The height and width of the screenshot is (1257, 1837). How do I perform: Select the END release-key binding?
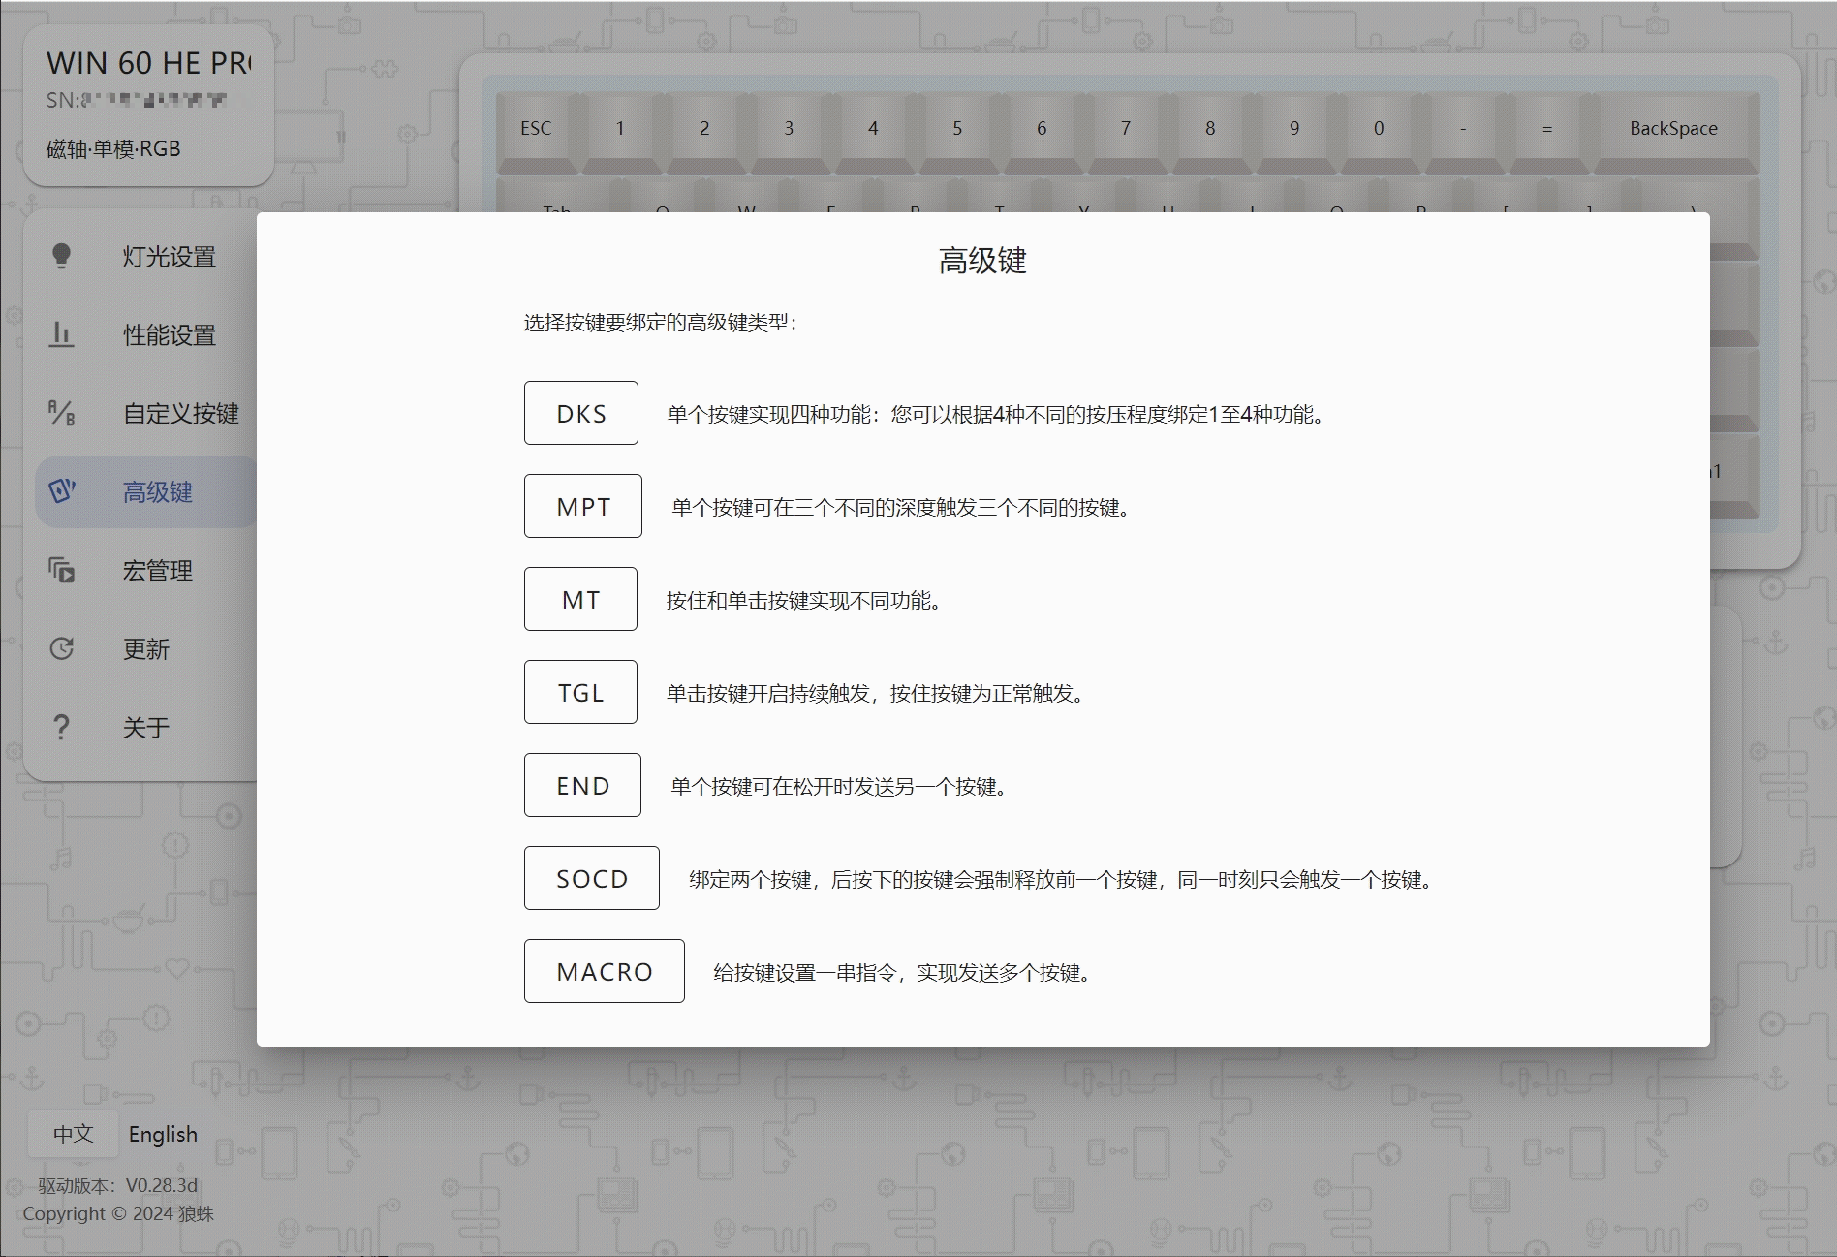click(581, 784)
